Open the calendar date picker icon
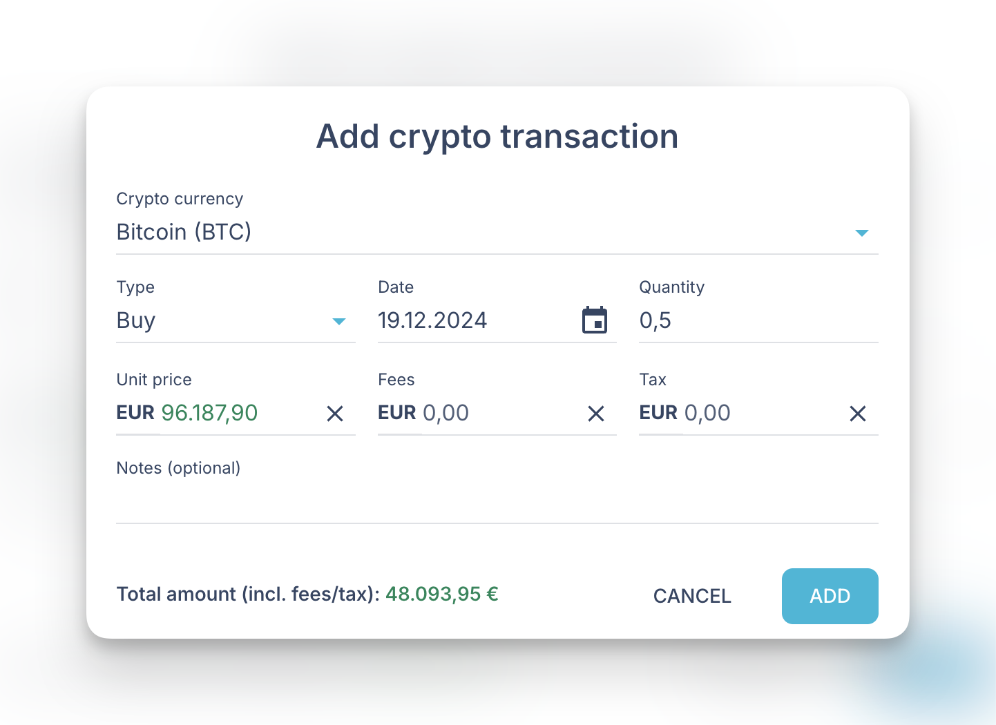 [x=594, y=320]
